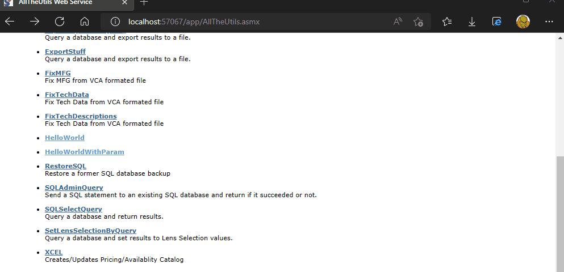
Task: Click the scrollbar up arrow
Action: (560, 37)
